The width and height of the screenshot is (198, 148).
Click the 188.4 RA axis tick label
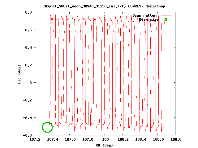[141, 139]
